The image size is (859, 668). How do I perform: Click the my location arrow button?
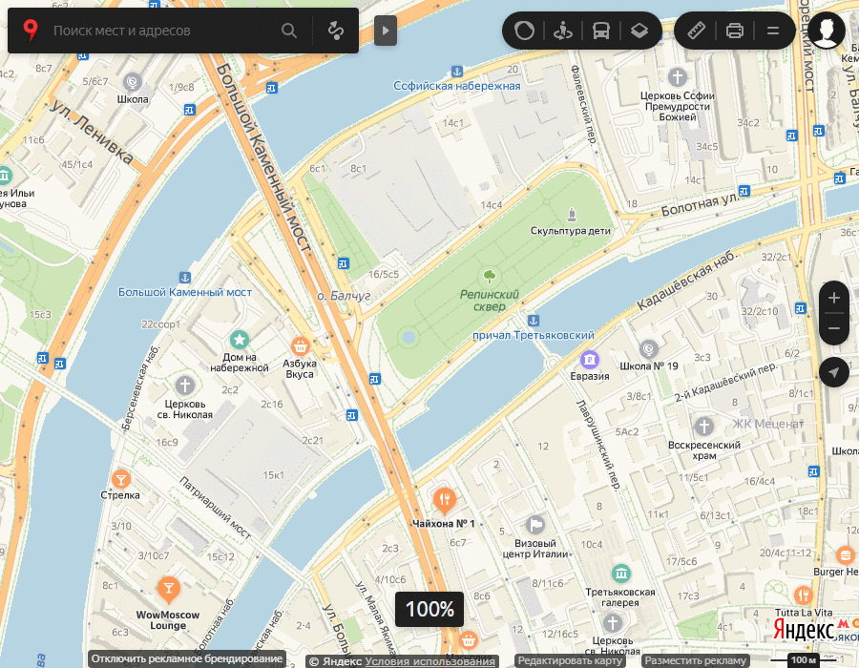coord(834,372)
